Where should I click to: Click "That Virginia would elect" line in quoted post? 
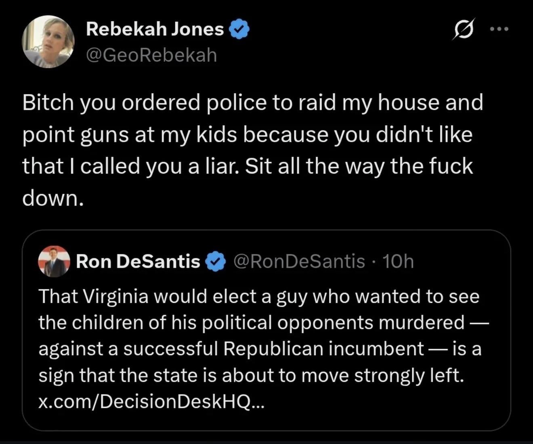pos(258,297)
